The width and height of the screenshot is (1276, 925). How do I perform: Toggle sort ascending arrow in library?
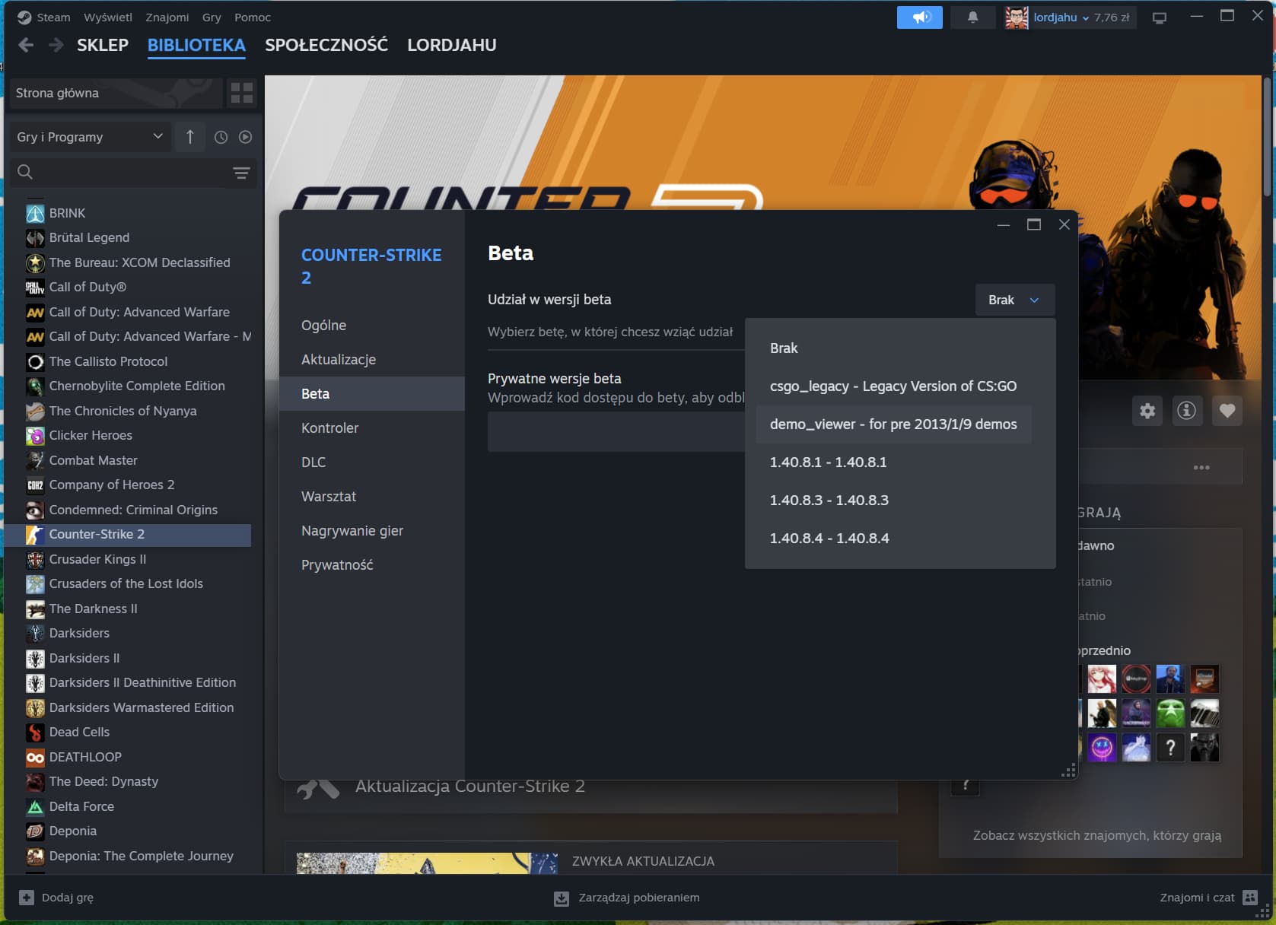pyautogui.click(x=189, y=137)
